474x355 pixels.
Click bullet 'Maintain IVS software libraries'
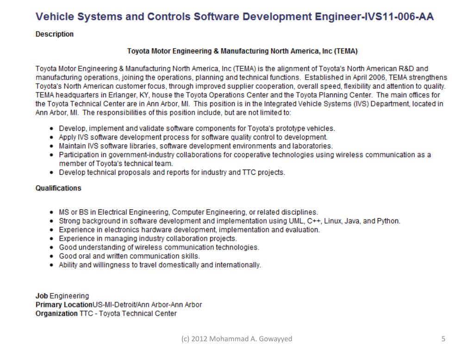196,146
